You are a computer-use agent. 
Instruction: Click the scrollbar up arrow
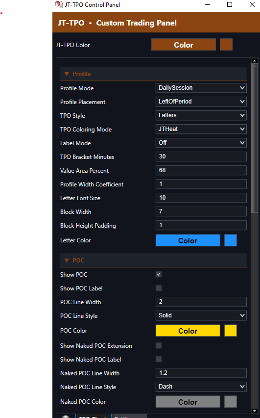[x=255, y=61]
